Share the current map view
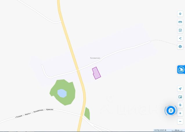185x132 pixels. (x=180, y=38)
